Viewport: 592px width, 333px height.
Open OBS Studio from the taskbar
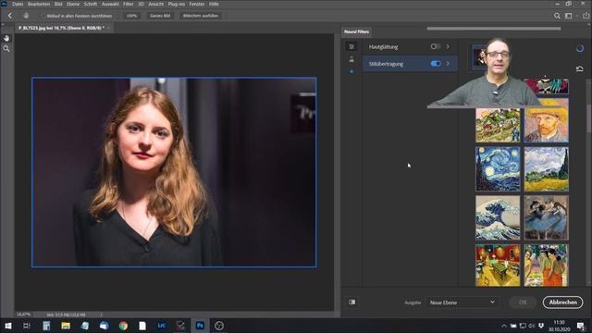pyautogui.click(x=219, y=326)
